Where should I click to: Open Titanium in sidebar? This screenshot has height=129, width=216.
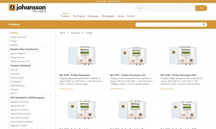point(14,70)
